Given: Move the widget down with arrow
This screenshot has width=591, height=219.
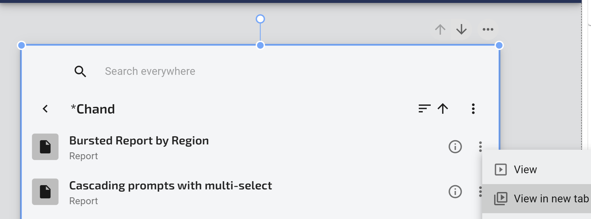Looking at the screenshot, I should 461,29.
